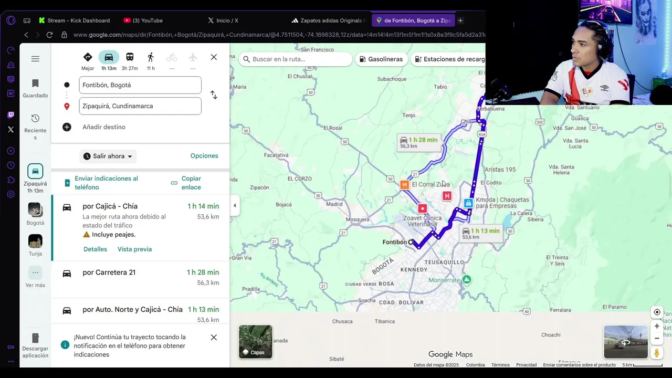Select the route por Cajicá - Chía
This screenshot has height=378, width=672.
141,228
